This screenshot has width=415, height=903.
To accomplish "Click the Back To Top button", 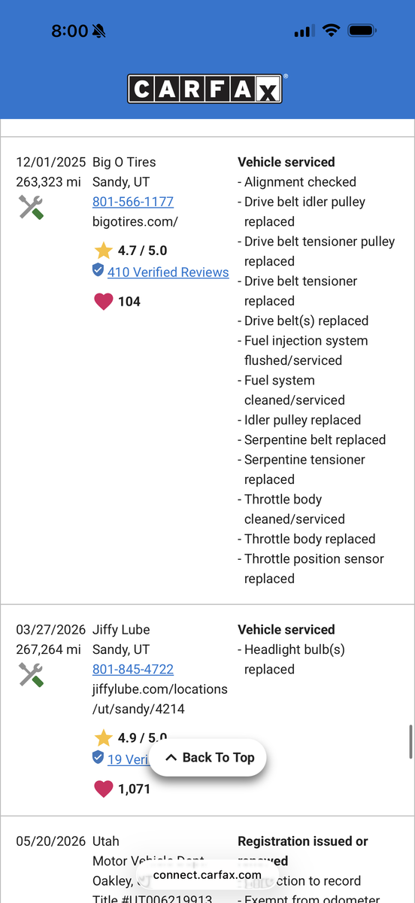I will click(x=207, y=758).
